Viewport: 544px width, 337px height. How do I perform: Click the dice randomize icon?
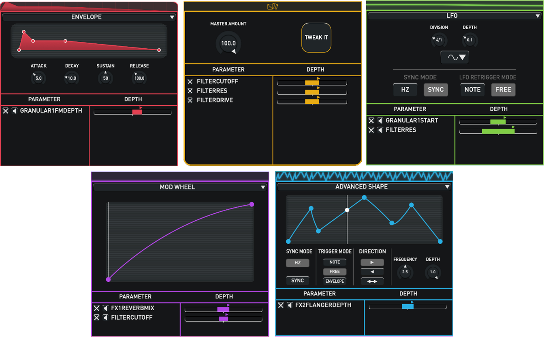[x=272, y=6]
